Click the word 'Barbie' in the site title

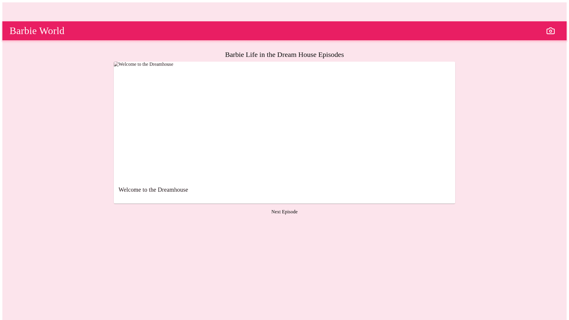tap(23, 31)
